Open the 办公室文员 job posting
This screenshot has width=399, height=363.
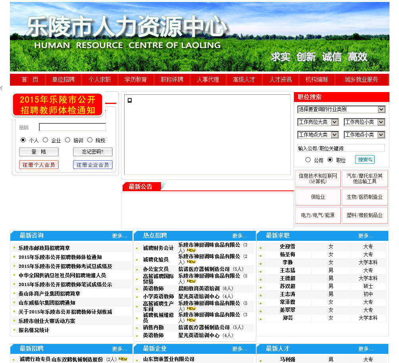(x=156, y=269)
